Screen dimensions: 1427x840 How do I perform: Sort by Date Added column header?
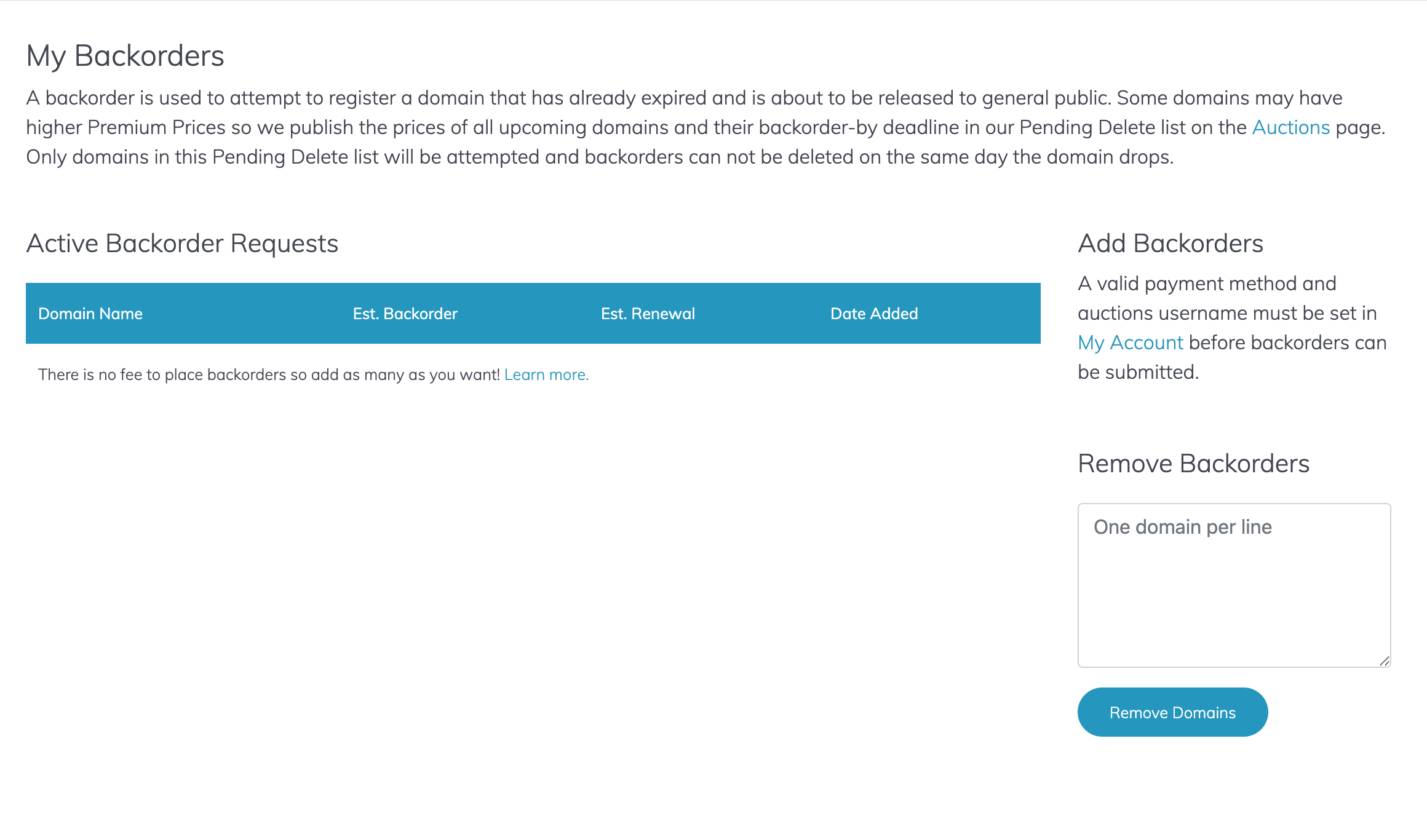pyautogui.click(x=873, y=314)
